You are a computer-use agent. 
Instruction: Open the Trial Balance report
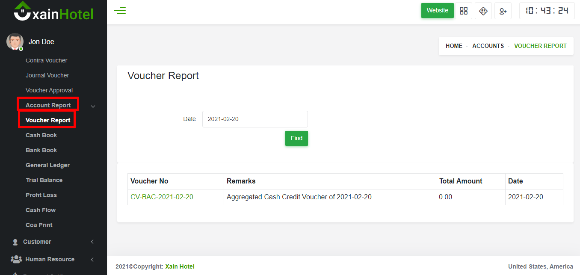coord(44,180)
